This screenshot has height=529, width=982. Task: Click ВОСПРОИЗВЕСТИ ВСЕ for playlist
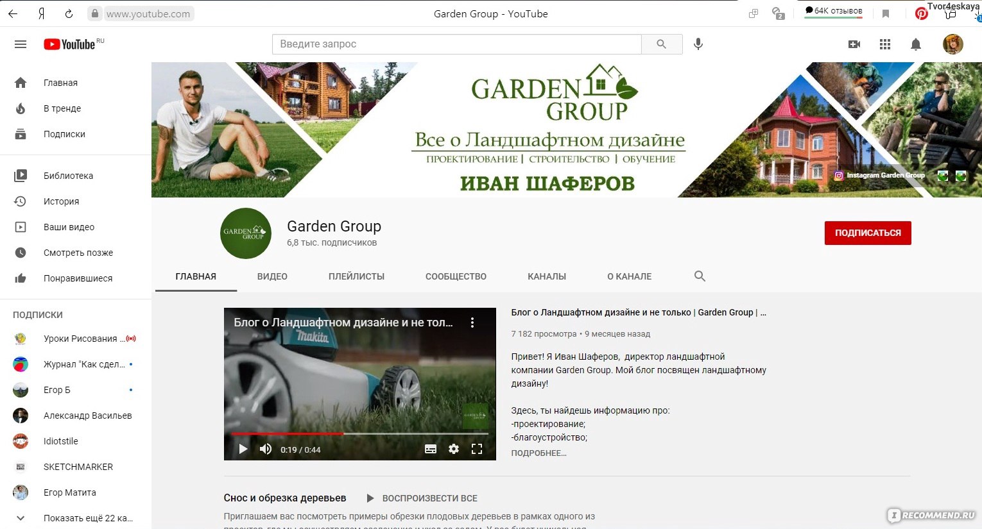tap(422, 498)
